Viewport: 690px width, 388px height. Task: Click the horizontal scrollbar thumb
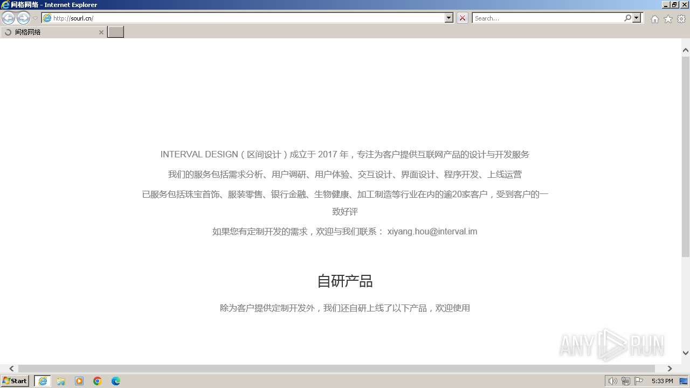point(336,369)
